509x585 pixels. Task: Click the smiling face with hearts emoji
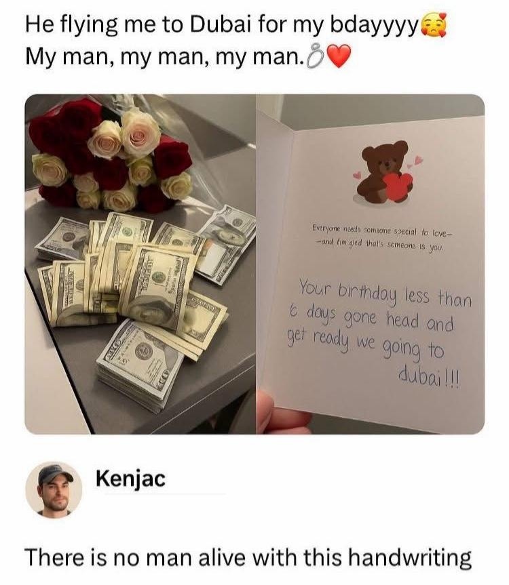coord(434,24)
